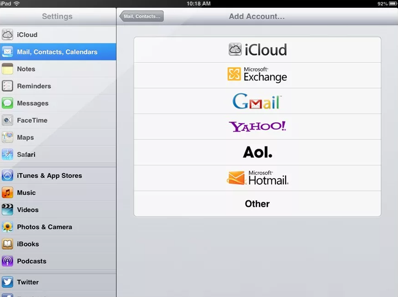This screenshot has height=297, width=398.
Task: Tap the battery icon in the status bar
Action: 393,4
